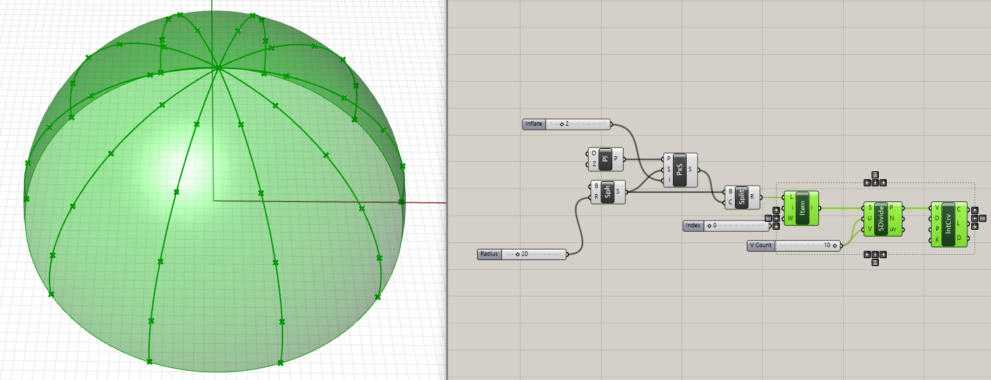Click the center-align button below the selection box
The height and width of the screenshot is (380, 991).
point(875,254)
